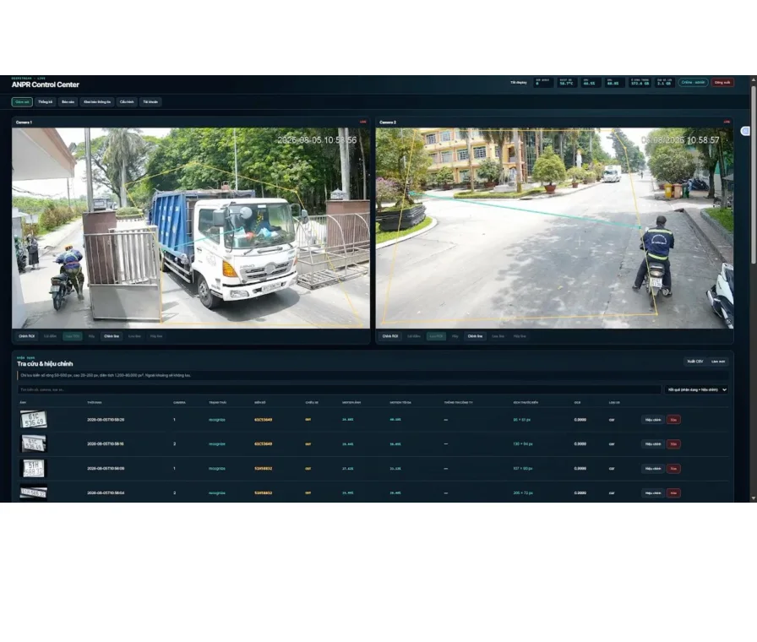Click Hủy line under Camera 1
This screenshot has width=757, height=642.
156,336
